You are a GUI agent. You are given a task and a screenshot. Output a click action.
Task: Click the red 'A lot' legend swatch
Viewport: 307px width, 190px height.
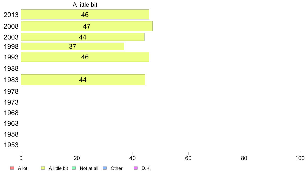[x=12, y=168]
